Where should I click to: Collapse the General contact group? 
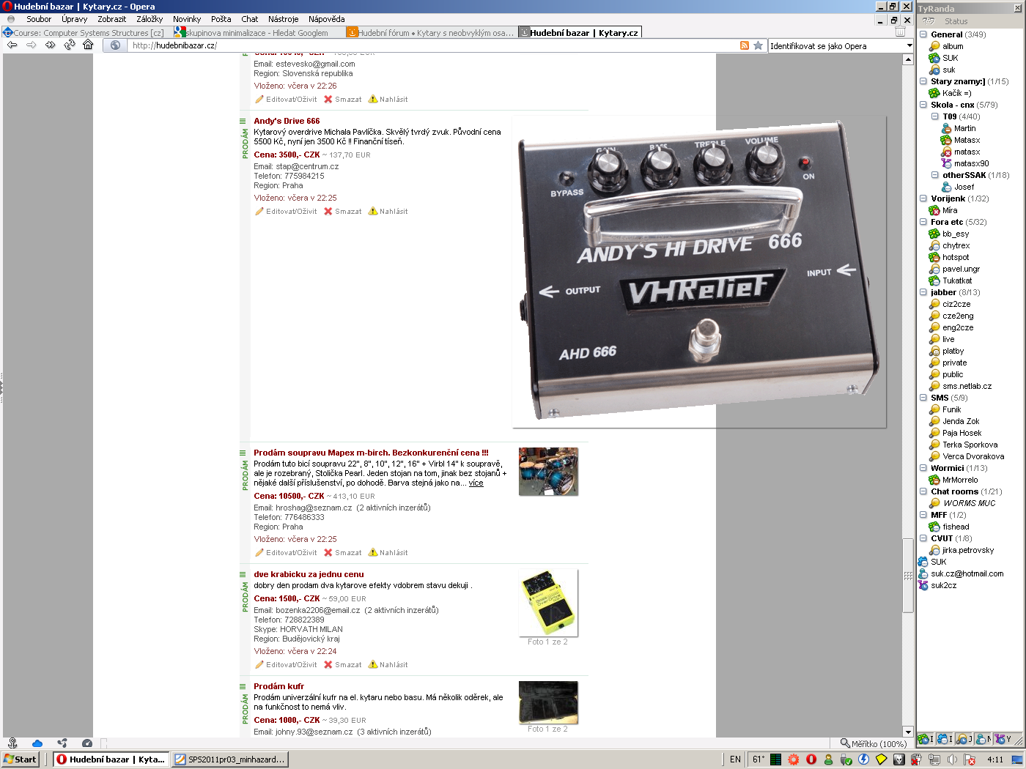point(923,34)
